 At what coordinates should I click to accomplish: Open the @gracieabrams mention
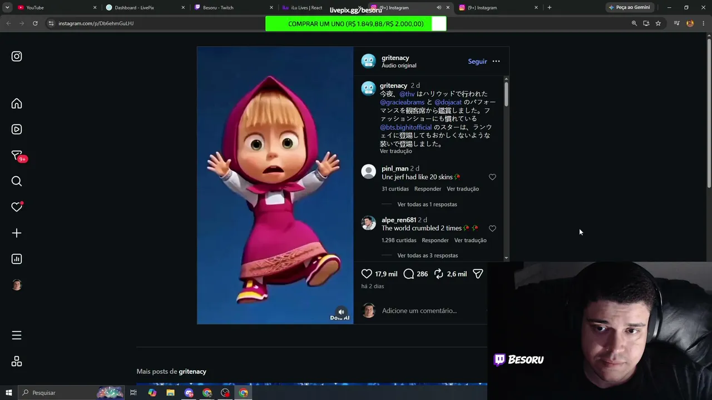pos(402,102)
